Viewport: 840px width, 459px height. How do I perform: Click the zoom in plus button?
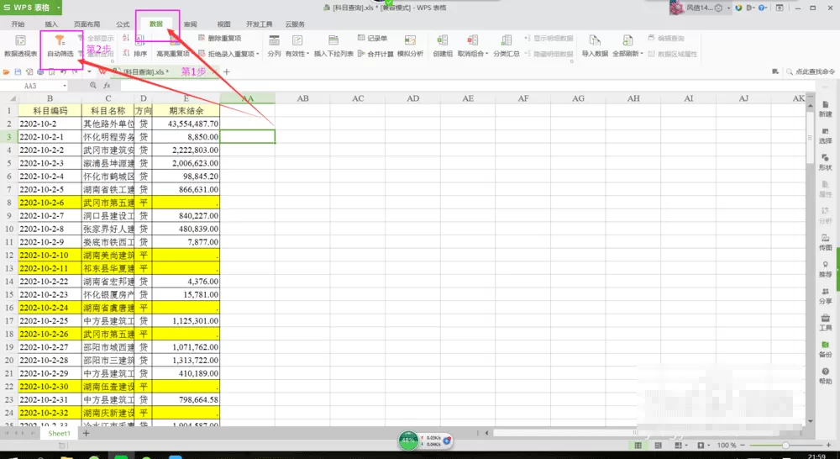[829, 445]
